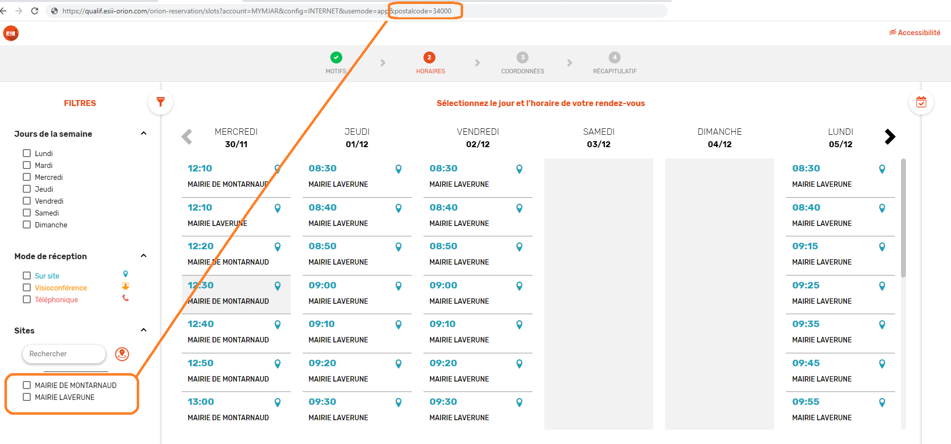951x444 pixels.
Task: Click the JEUDI 01/12 column header
Action: click(x=357, y=138)
